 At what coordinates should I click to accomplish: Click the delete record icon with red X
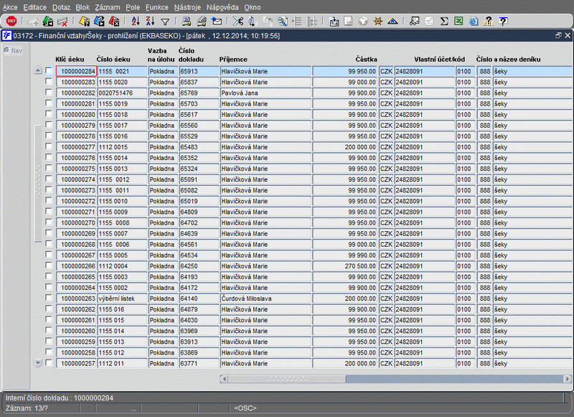click(x=62, y=22)
